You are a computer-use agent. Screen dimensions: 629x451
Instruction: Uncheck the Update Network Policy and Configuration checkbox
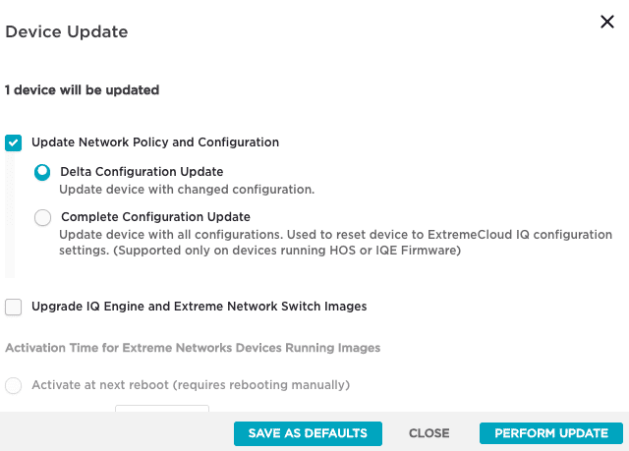coord(14,142)
